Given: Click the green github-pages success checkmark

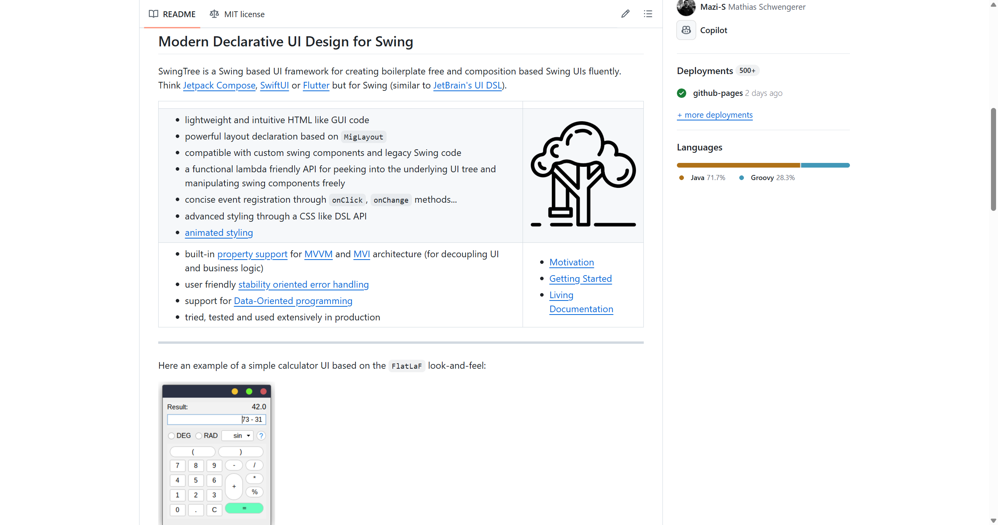Looking at the screenshot, I should click(682, 93).
